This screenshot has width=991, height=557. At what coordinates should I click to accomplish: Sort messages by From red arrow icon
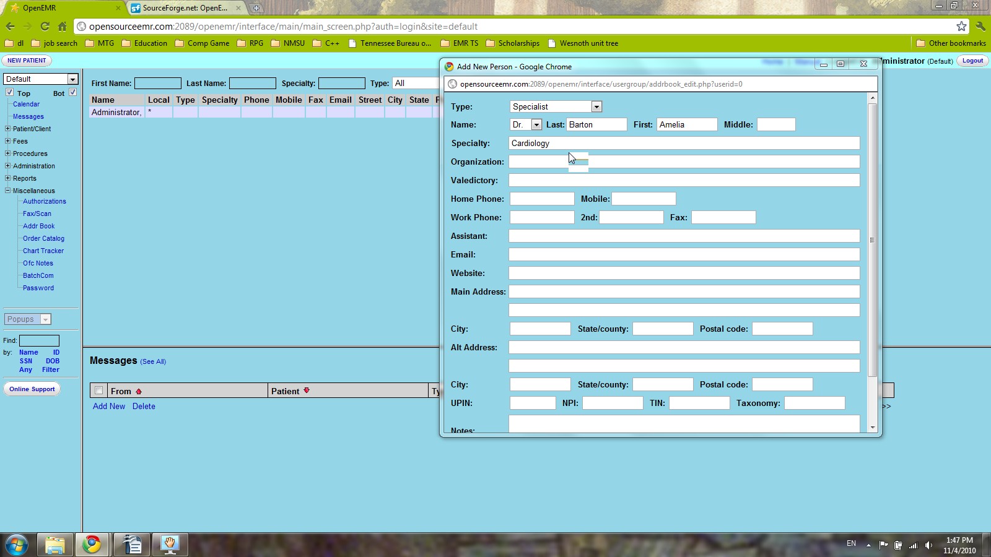pos(139,391)
